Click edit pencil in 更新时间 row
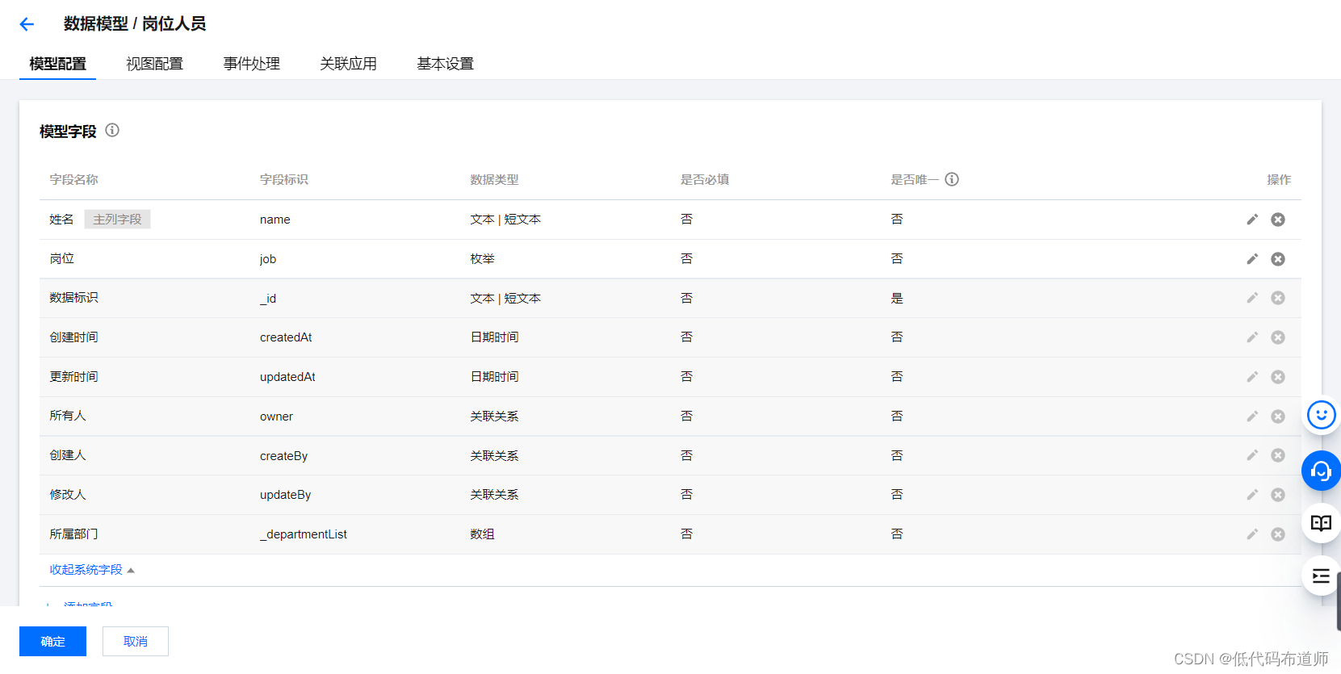The height and width of the screenshot is (674, 1341). 1252,377
